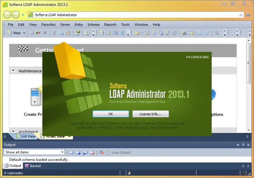
Task: Open the Tools menu
Action: [125, 25]
